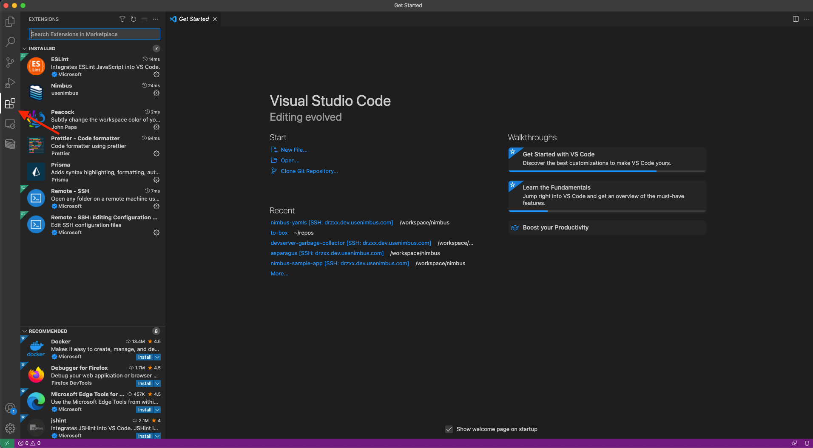Open recent to-box folder
813x448 pixels.
pos(279,233)
